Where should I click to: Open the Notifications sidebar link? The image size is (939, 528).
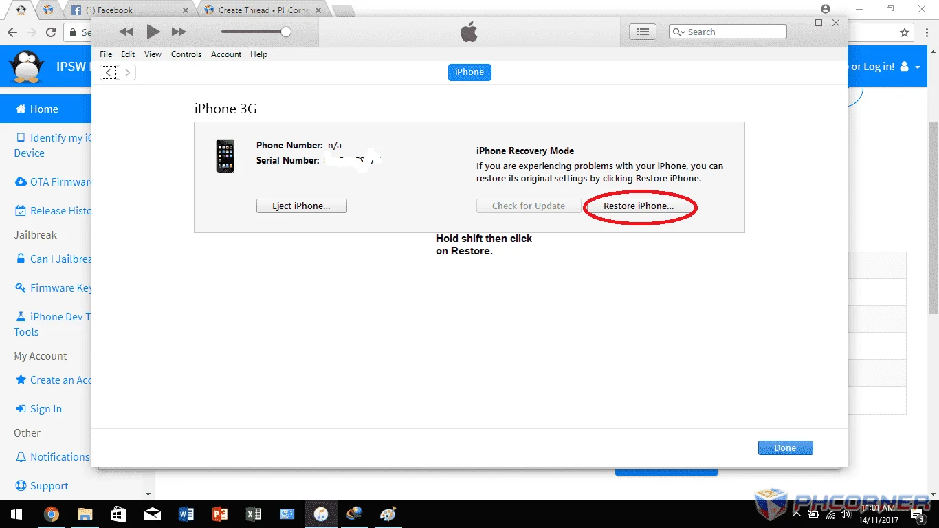[x=52, y=457]
